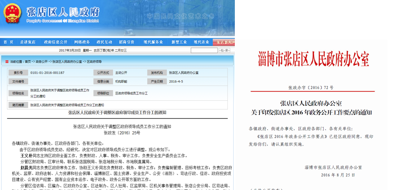Follow the 政务公开 breadcrumb link

[42, 61]
